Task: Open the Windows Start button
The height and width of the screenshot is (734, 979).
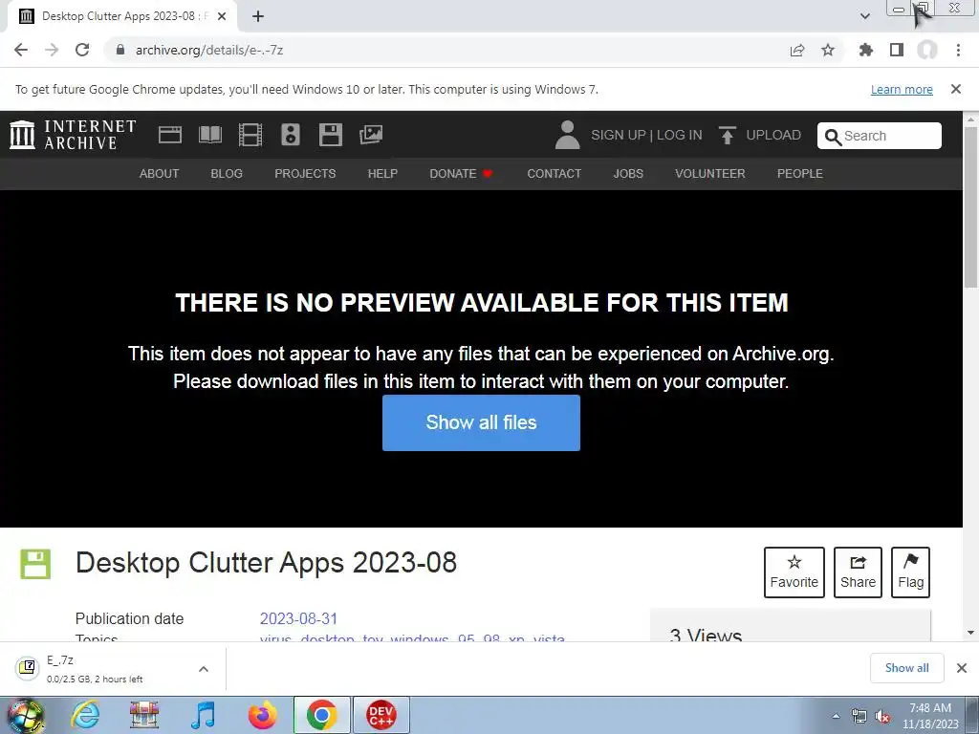Action: click(26, 715)
